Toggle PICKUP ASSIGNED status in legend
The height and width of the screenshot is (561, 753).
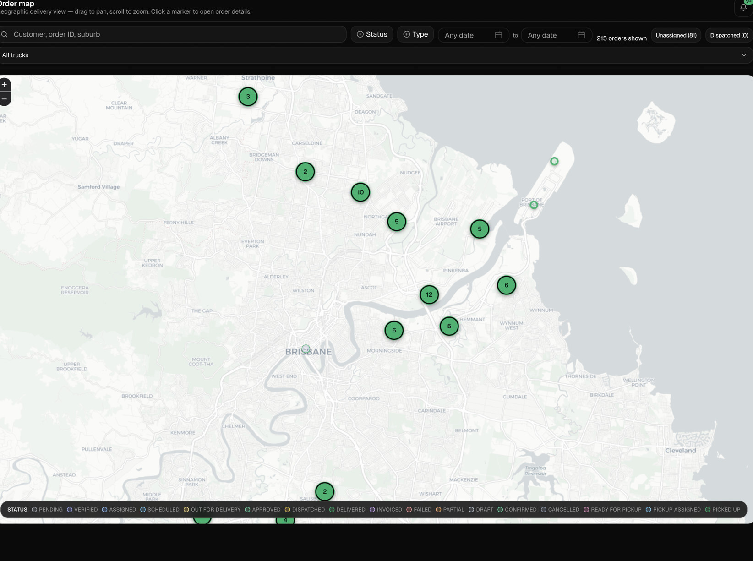coord(673,510)
